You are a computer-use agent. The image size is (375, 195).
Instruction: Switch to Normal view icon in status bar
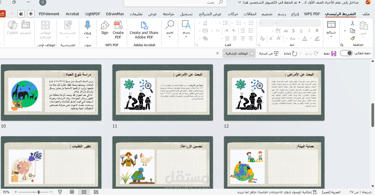click(x=96, y=192)
